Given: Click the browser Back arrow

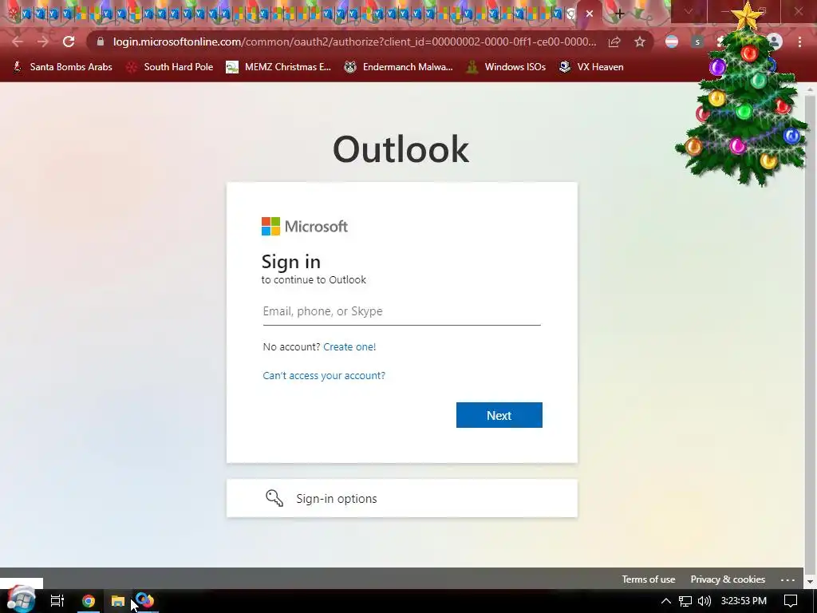Looking at the screenshot, I should pyautogui.click(x=18, y=42).
